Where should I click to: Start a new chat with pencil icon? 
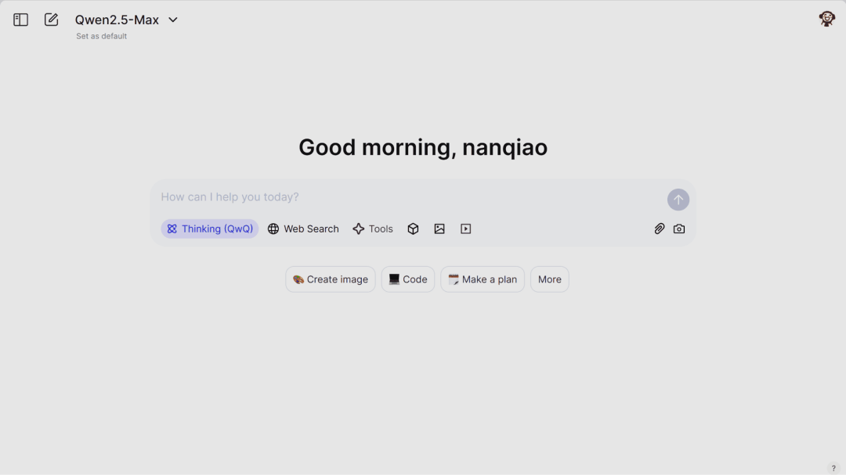coord(51,20)
